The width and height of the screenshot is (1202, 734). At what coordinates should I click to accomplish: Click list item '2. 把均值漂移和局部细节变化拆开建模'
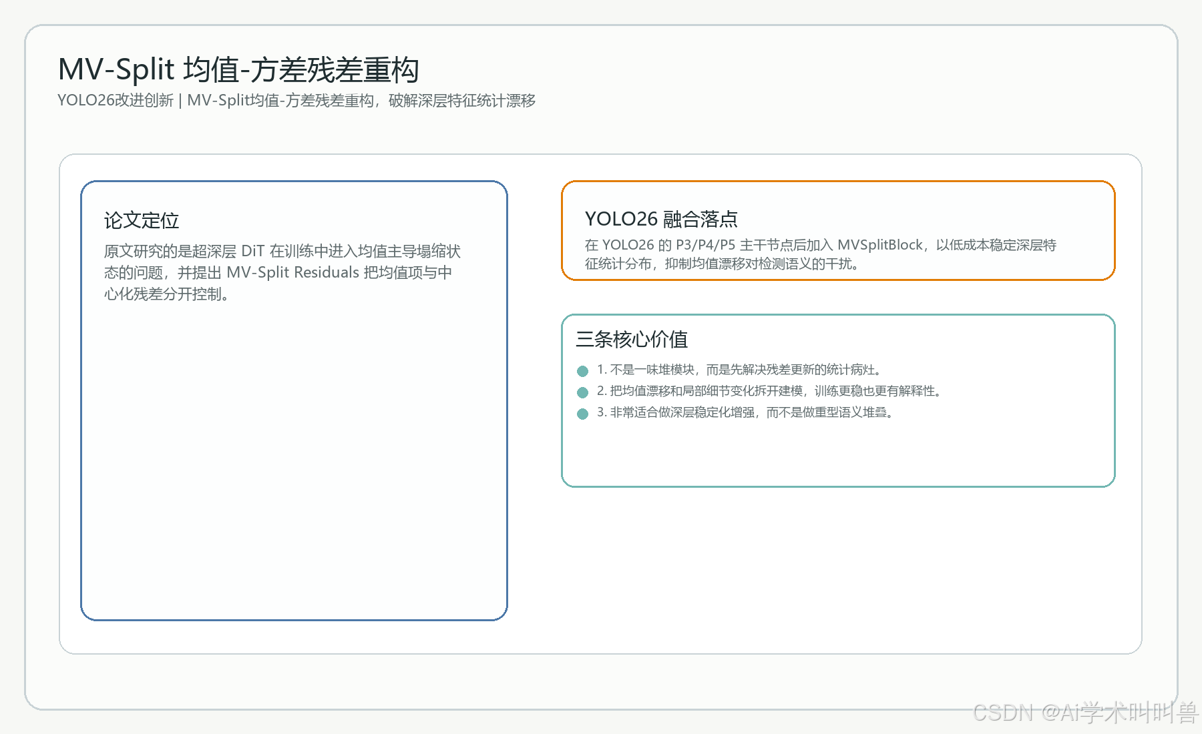point(770,391)
